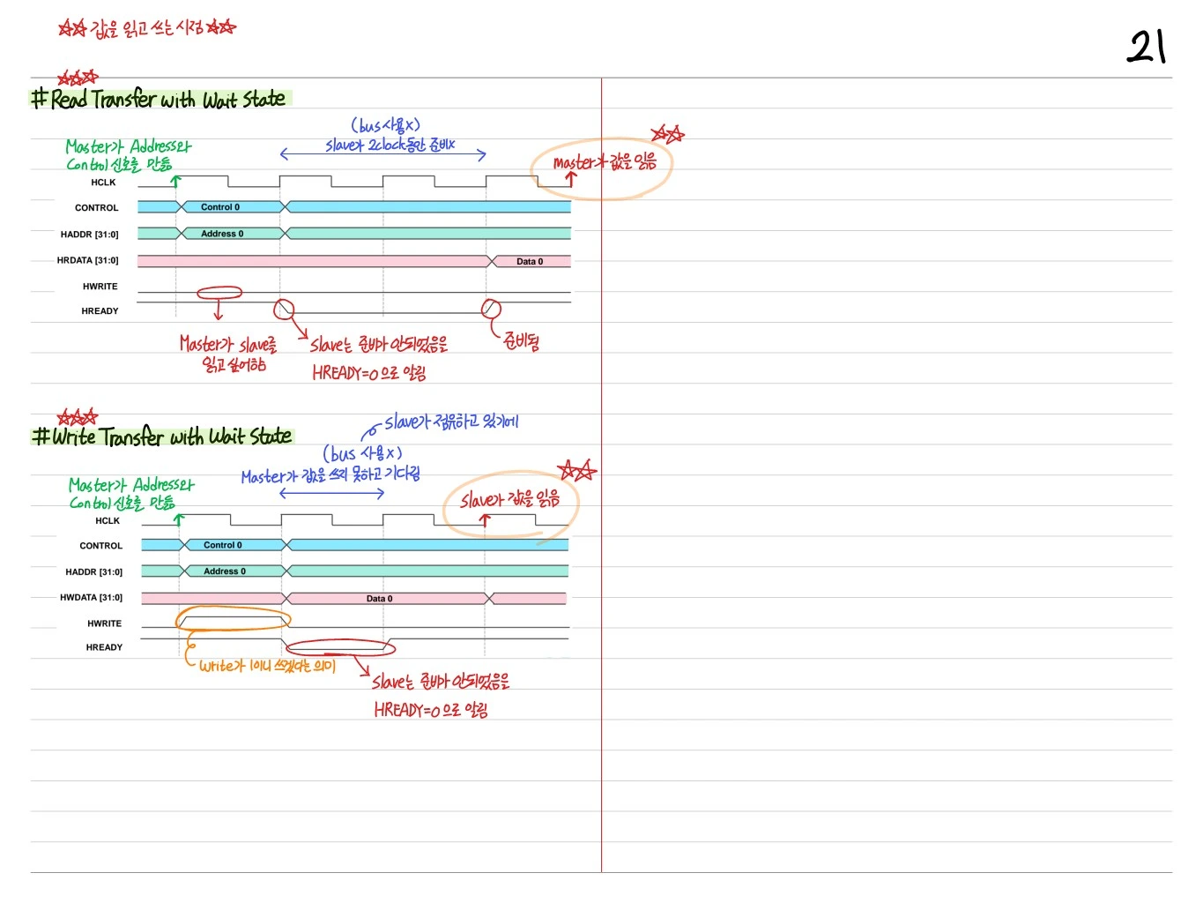Click the red stars above the Write Transfer heading
The image size is (1203, 903).
click(x=78, y=416)
